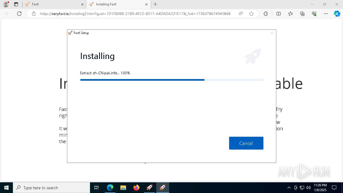Click the taskbar search box

click(x=51, y=188)
